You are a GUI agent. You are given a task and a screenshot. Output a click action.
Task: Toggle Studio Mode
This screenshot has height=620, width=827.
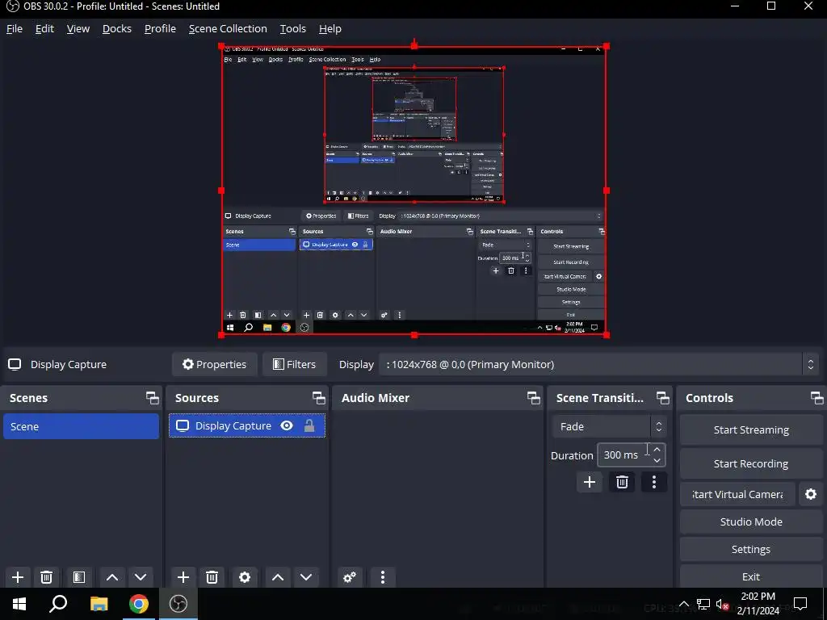(751, 522)
